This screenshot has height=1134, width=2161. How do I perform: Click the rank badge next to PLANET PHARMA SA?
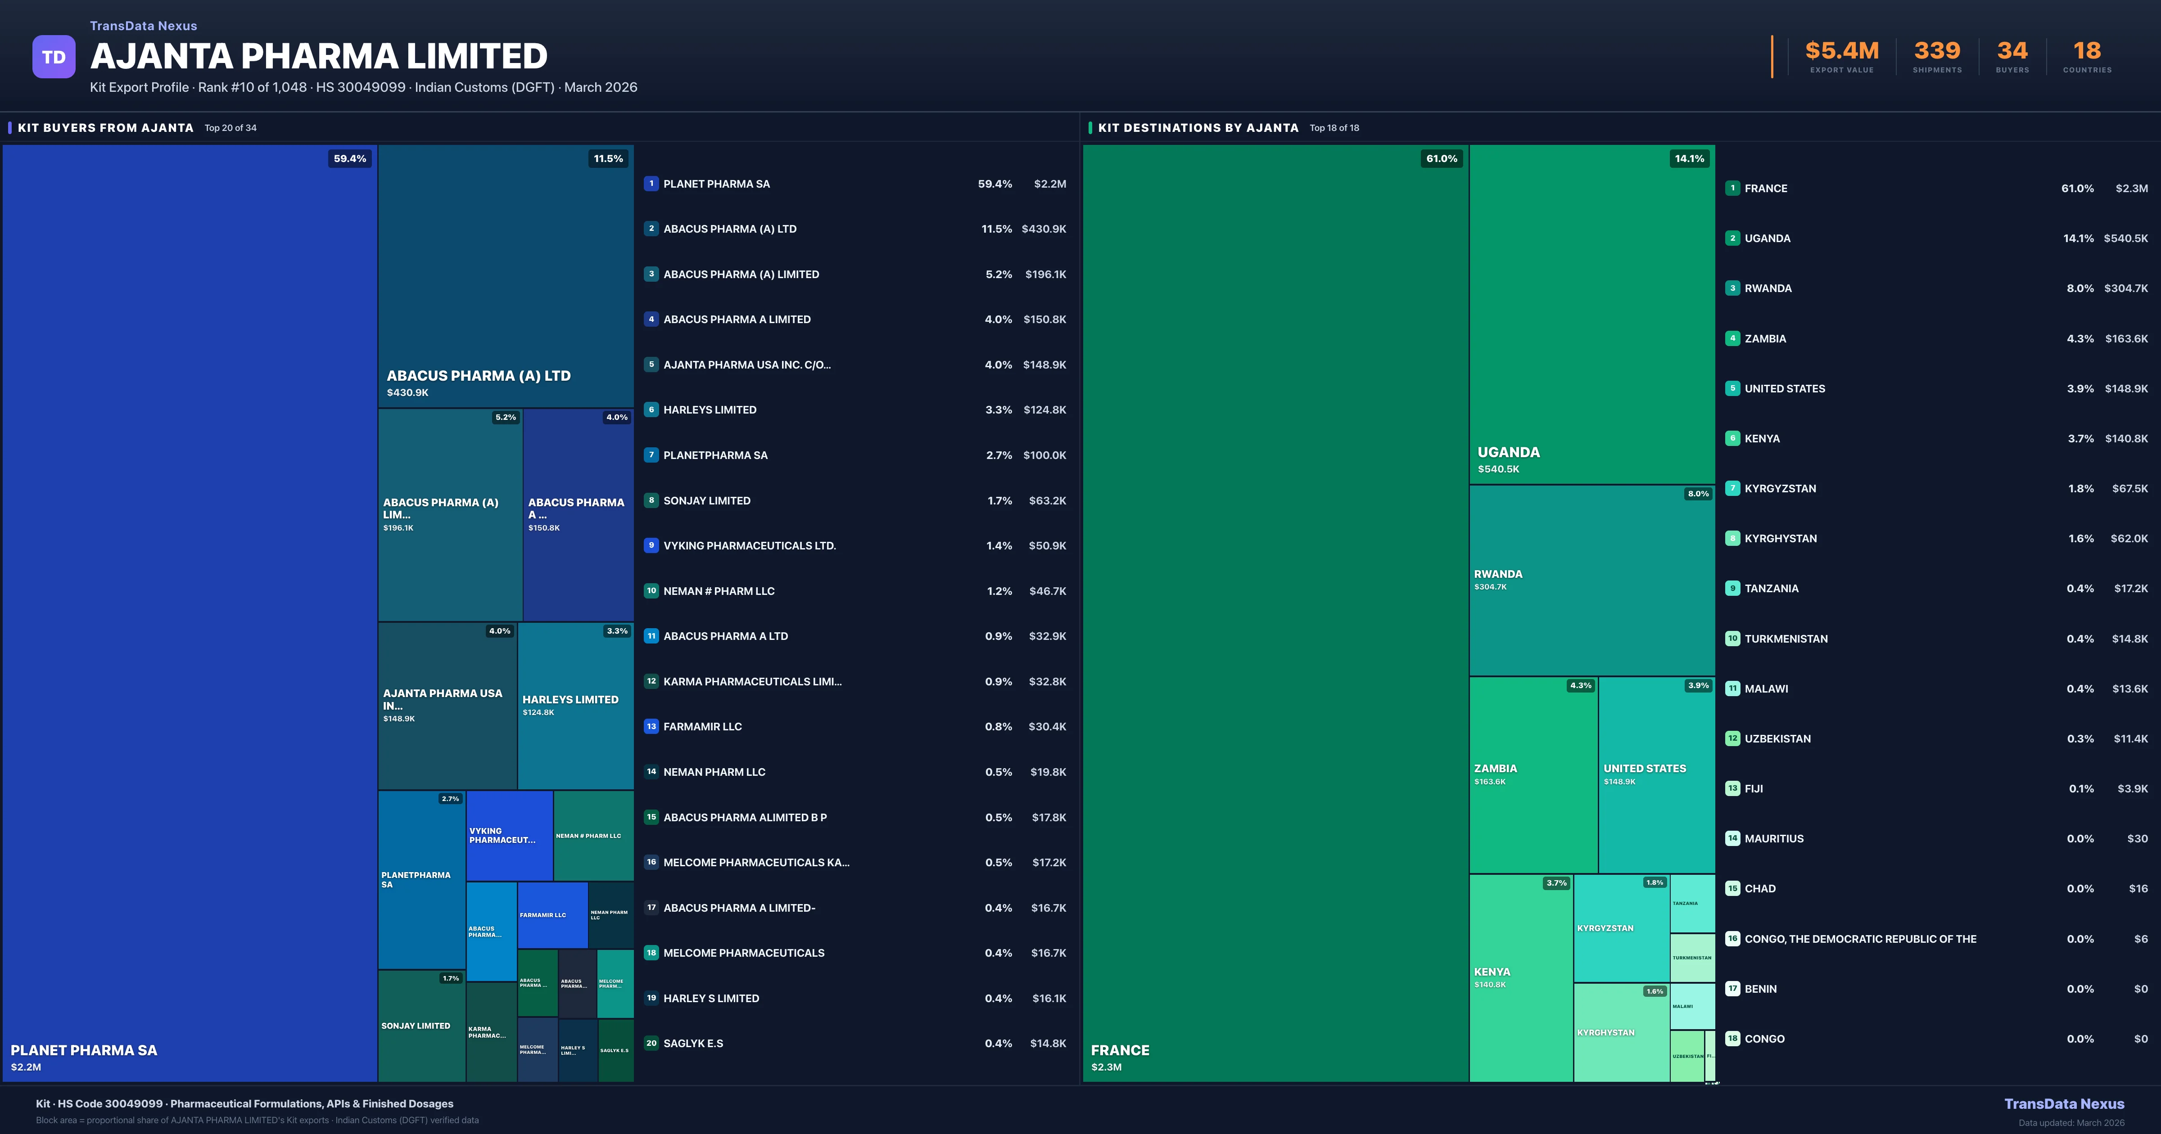pos(651,183)
